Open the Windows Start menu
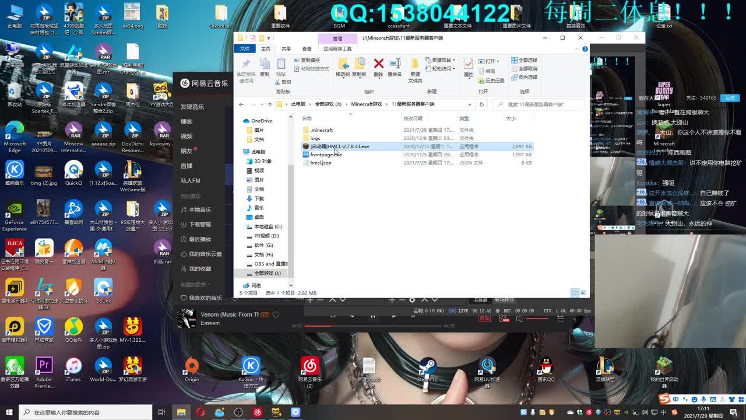Screen dimensions: 746x420 click(x=9, y=412)
